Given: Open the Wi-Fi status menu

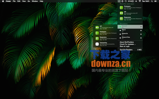Looking at the screenshot, I should 140,1.
